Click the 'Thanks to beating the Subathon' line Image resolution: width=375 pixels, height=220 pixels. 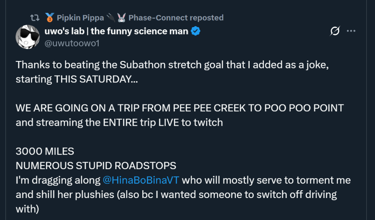click(x=172, y=65)
